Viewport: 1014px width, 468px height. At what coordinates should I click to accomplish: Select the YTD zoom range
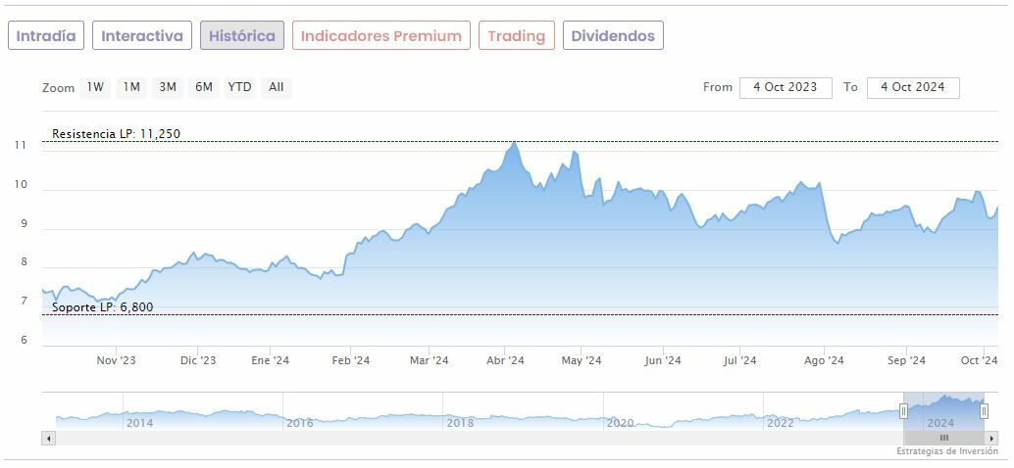click(239, 87)
